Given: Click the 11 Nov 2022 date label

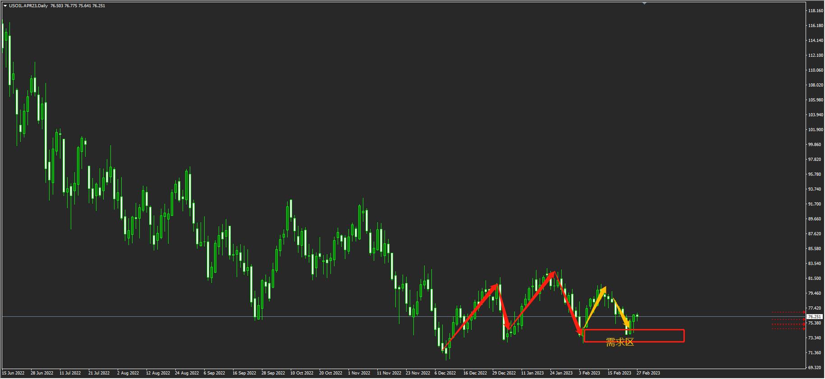Looking at the screenshot, I should [389, 373].
